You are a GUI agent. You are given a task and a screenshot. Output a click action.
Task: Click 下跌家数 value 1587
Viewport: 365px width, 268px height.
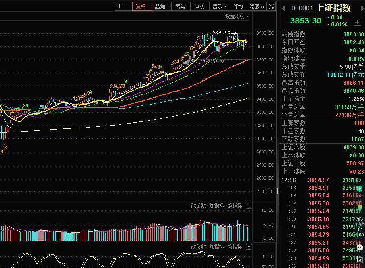[x=358, y=139]
